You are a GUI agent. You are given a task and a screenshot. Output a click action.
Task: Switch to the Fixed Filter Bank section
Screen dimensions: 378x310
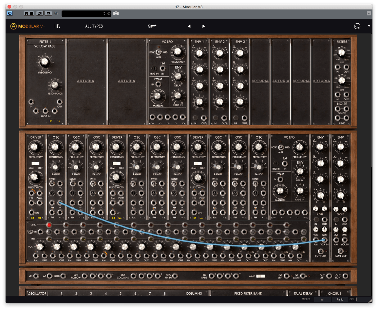click(248, 293)
